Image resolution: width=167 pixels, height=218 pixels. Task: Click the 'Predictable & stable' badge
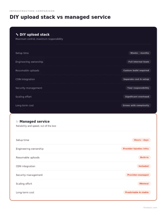(137, 193)
